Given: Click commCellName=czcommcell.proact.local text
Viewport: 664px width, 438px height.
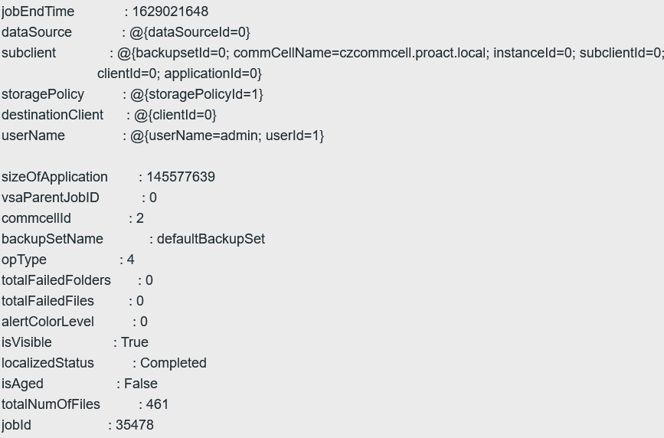Looking at the screenshot, I should click(x=359, y=53).
